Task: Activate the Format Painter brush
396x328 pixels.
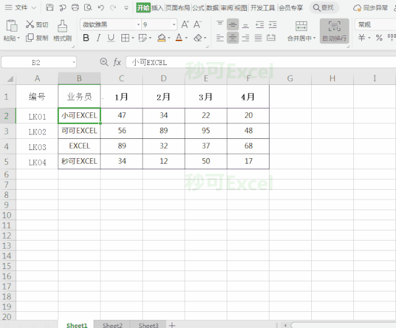Action: coord(63,26)
